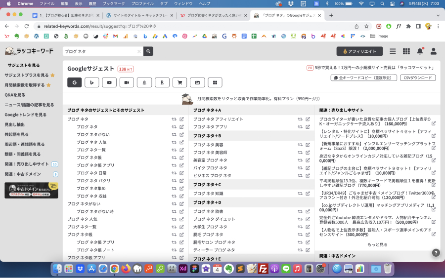Select the Google suggest source button
This screenshot has height=278, width=445.
tap(74, 82)
